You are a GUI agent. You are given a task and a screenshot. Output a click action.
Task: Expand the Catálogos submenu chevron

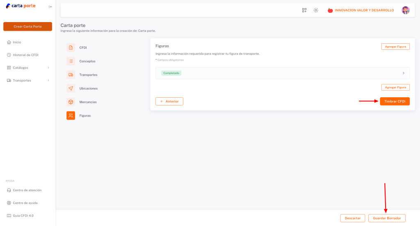tap(48, 68)
